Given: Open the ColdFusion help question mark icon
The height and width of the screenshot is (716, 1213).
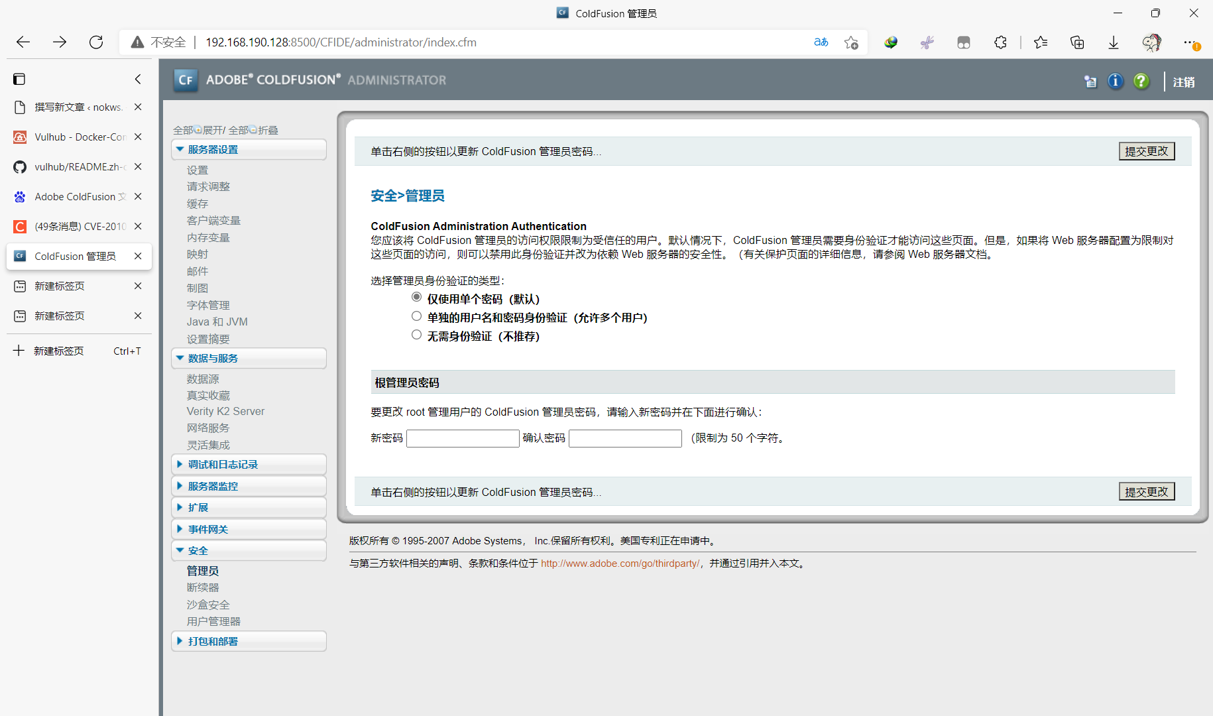Looking at the screenshot, I should tap(1141, 81).
